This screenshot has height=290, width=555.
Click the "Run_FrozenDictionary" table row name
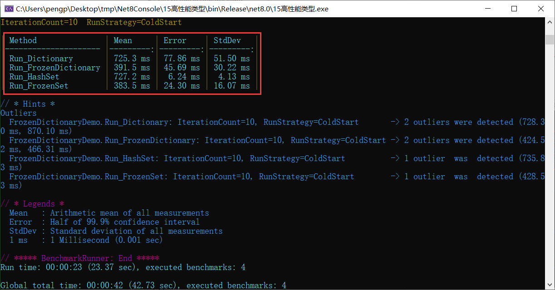click(x=54, y=68)
